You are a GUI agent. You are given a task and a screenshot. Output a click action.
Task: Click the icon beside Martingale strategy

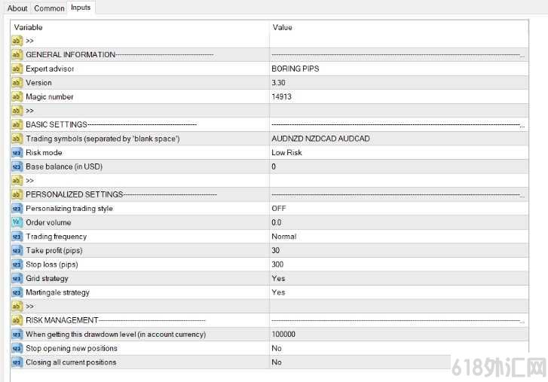[x=17, y=292]
